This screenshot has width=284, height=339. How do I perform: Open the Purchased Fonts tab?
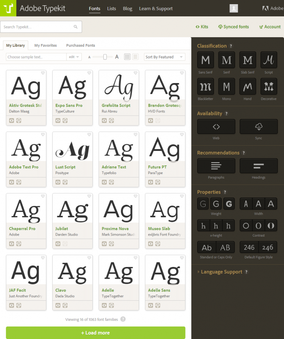click(81, 46)
